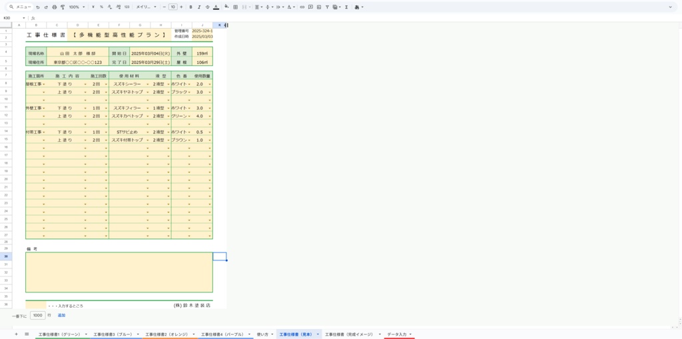This screenshot has width=682, height=339.
Task: Open the text color picker
Action: click(216, 7)
